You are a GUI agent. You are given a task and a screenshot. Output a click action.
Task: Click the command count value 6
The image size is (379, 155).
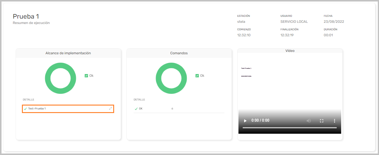pyautogui.click(x=172, y=109)
